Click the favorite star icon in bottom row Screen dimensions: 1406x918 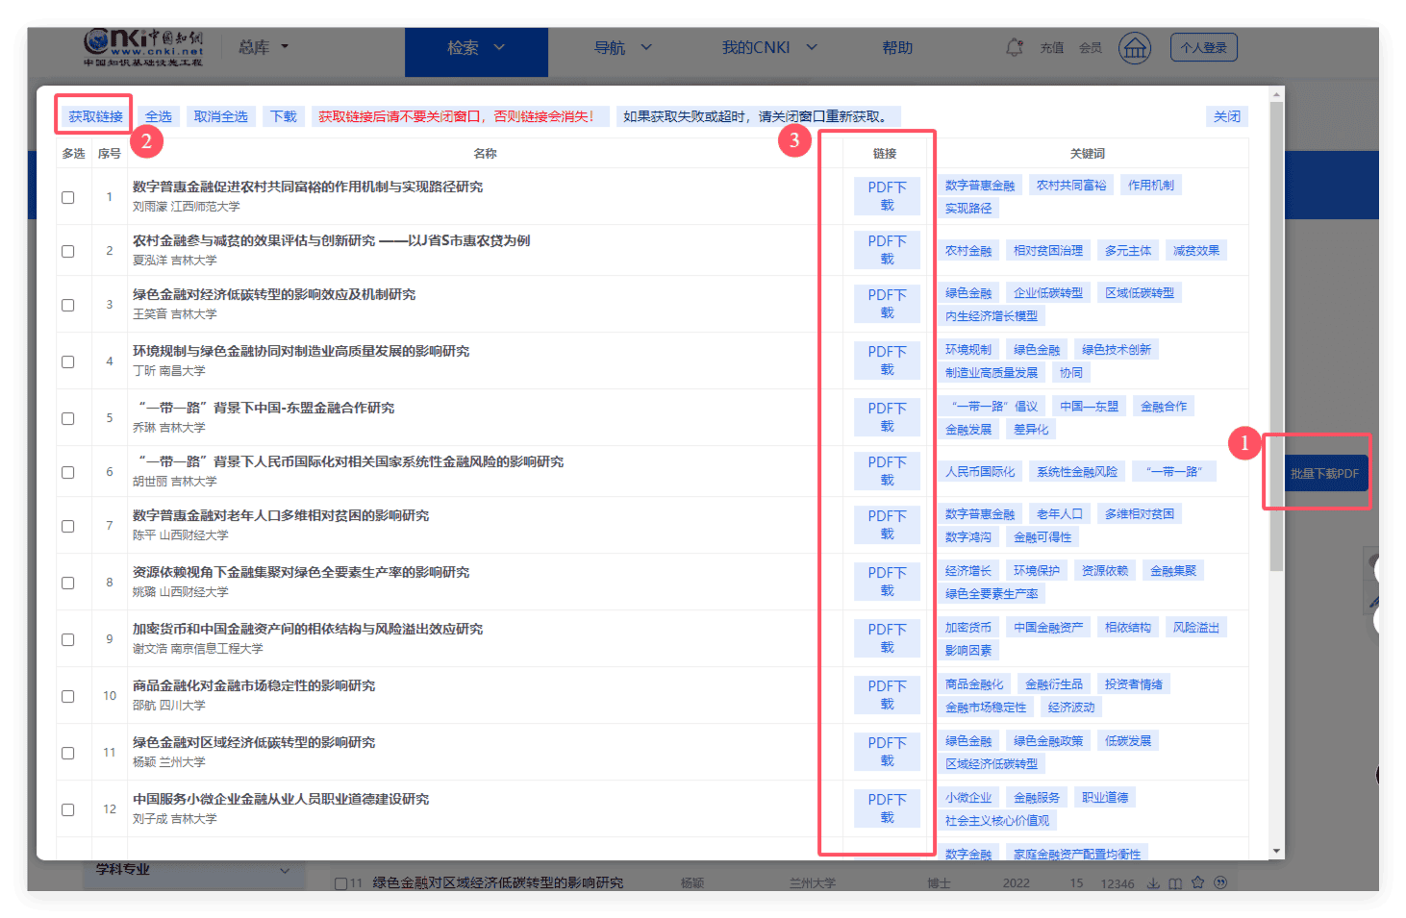(x=1197, y=882)
